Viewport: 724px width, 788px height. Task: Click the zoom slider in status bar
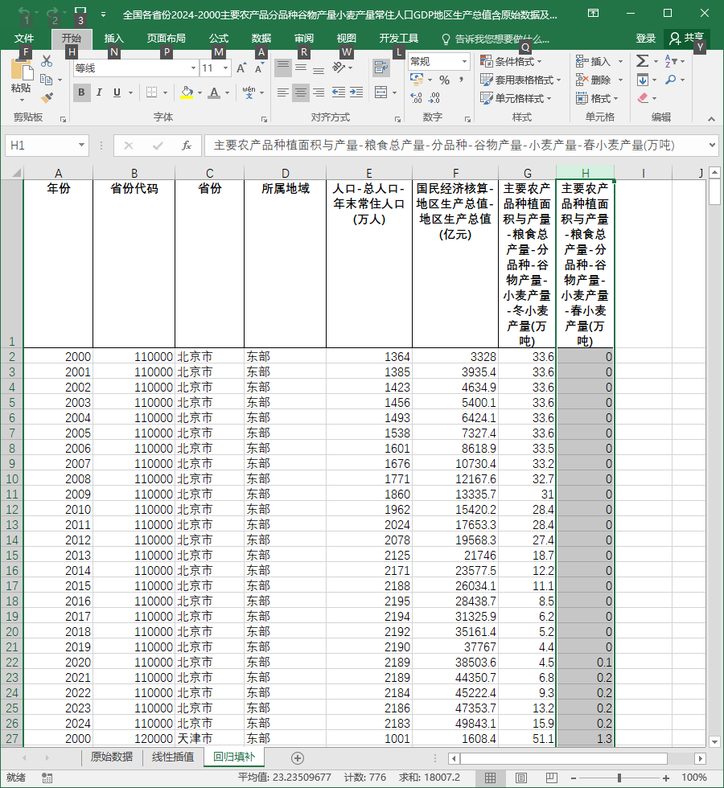tap(619, 778)
